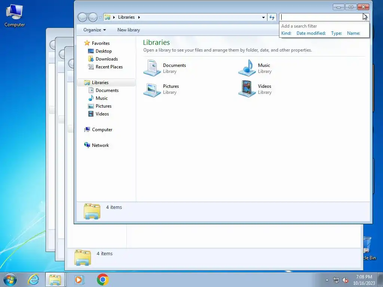Screen dimensions: 383x287
Task: Click Windows Explorer taskbar button
Action: 55,280
